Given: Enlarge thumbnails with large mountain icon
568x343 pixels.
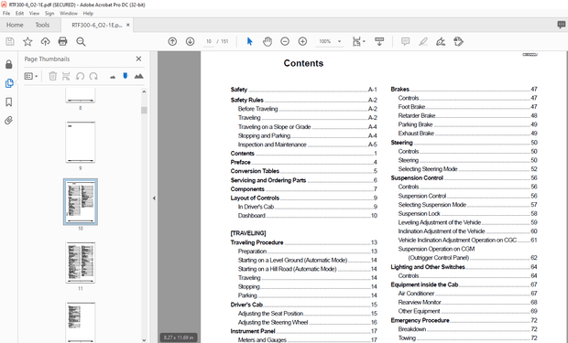Looking at the screenshot, I should [x=138, y=76].
